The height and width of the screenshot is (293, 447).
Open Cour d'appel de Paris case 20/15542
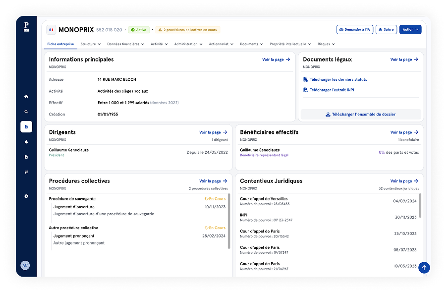click(328, 234)
